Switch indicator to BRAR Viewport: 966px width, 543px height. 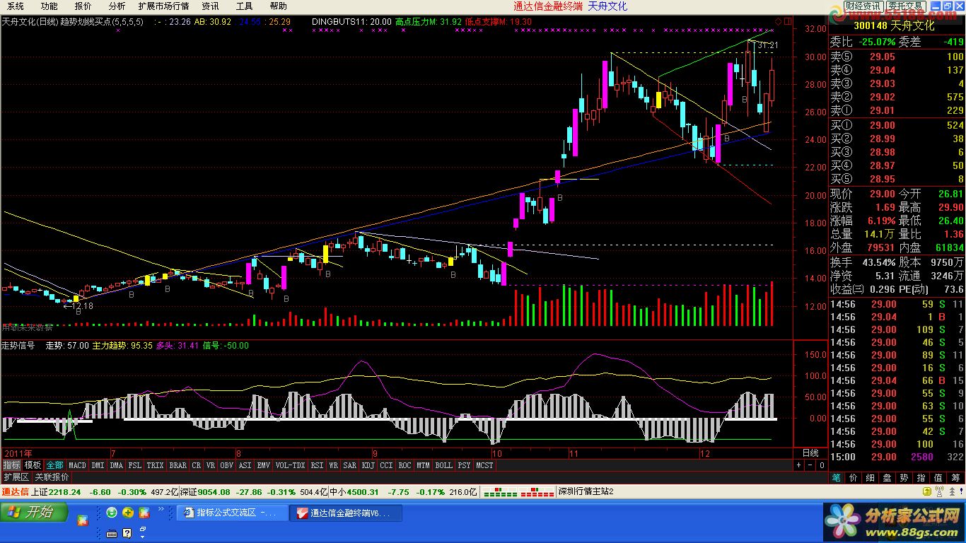(178, 465)
